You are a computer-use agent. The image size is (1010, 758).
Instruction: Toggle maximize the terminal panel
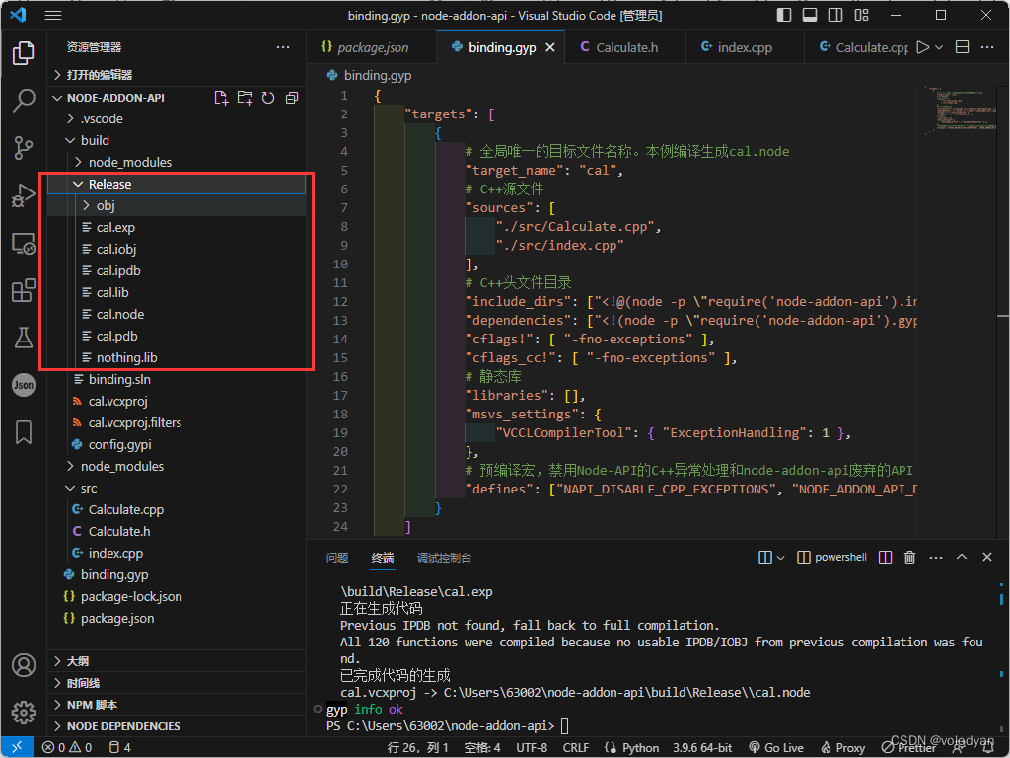point(962,557)
